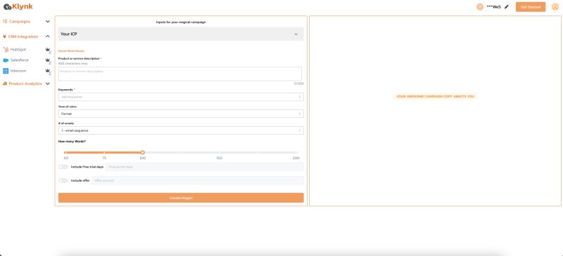Expand the Campaigns sidebar chevron
The height and width of the screenshot is (256, 563).
click(x=48, y=22)
